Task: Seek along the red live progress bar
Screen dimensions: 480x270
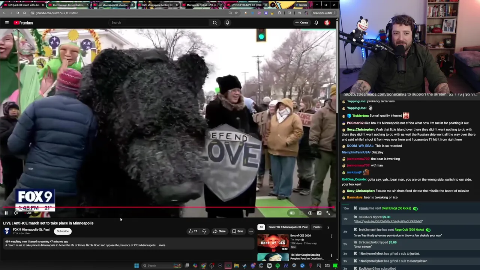Action: (168, 207)
